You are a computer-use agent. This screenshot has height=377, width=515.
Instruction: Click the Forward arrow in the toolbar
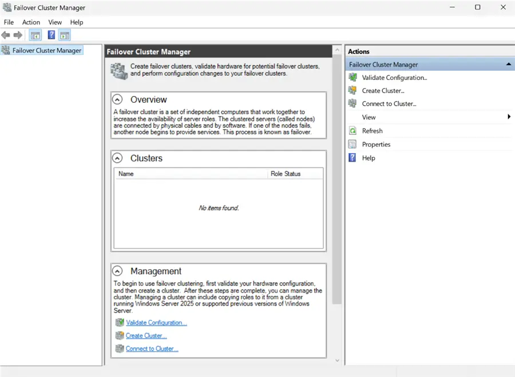pyautogui.click(x=18, y=35)
